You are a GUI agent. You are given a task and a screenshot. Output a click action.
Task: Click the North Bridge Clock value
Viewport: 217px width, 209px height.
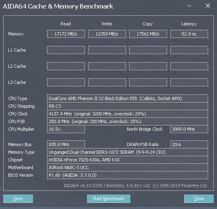coord(189,129)
